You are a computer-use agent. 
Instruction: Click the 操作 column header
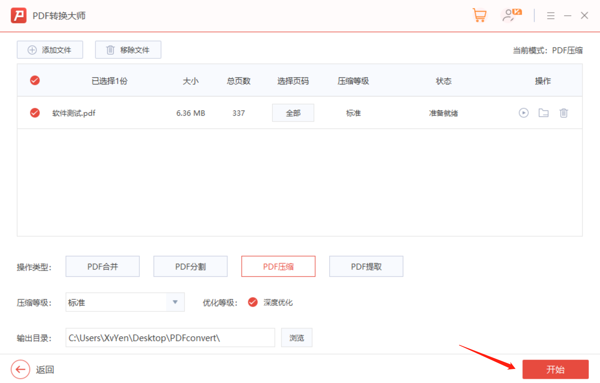[x=543, y=81]
